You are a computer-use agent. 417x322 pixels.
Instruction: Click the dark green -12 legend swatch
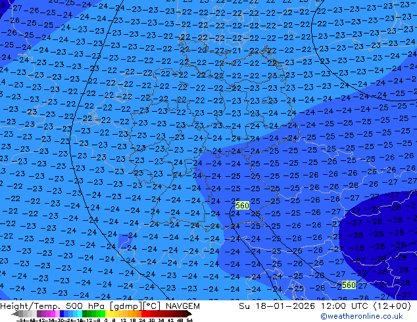[x=84, y=313]
